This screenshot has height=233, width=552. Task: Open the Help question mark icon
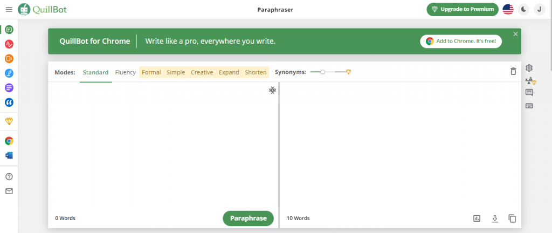[9, 177]
